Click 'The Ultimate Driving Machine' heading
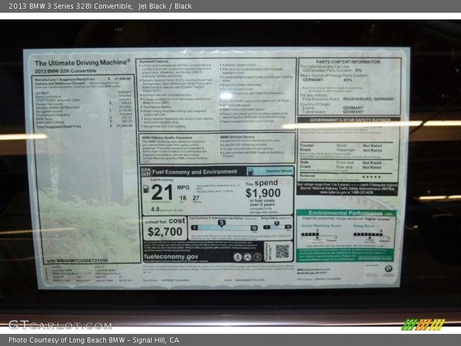Screen dimensions: 461x346 [82, 63]
